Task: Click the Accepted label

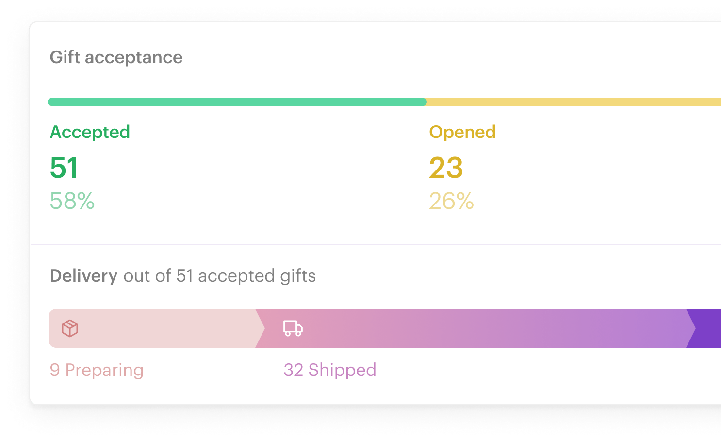Action: (90, 132)
